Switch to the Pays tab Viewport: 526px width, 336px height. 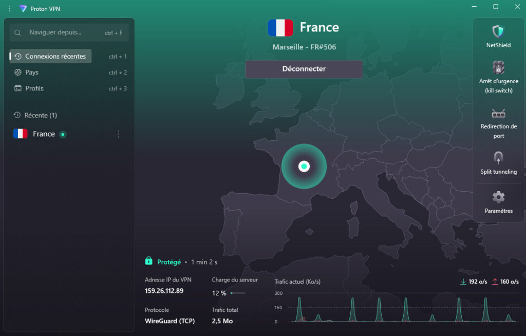[32, 72]
